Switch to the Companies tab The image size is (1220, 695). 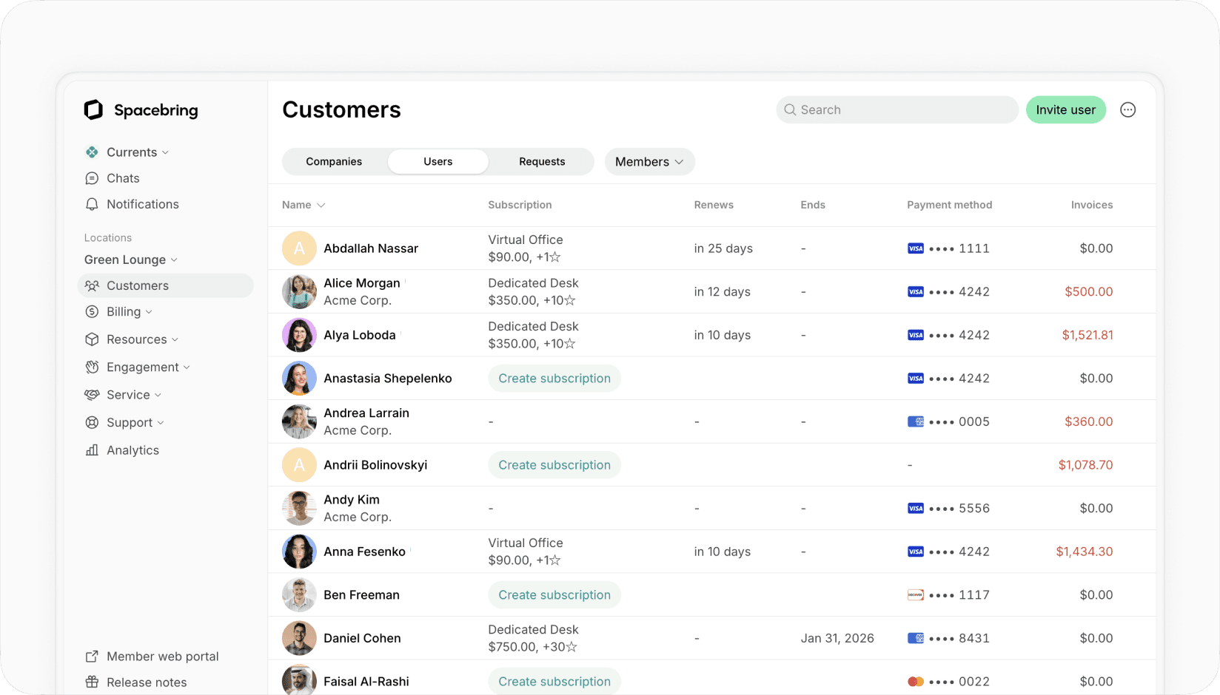pyautogui.click(x=334, y=161)
